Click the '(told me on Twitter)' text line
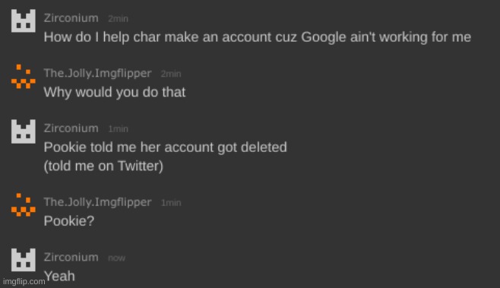The image size is (500, 288). coord(103,166)
